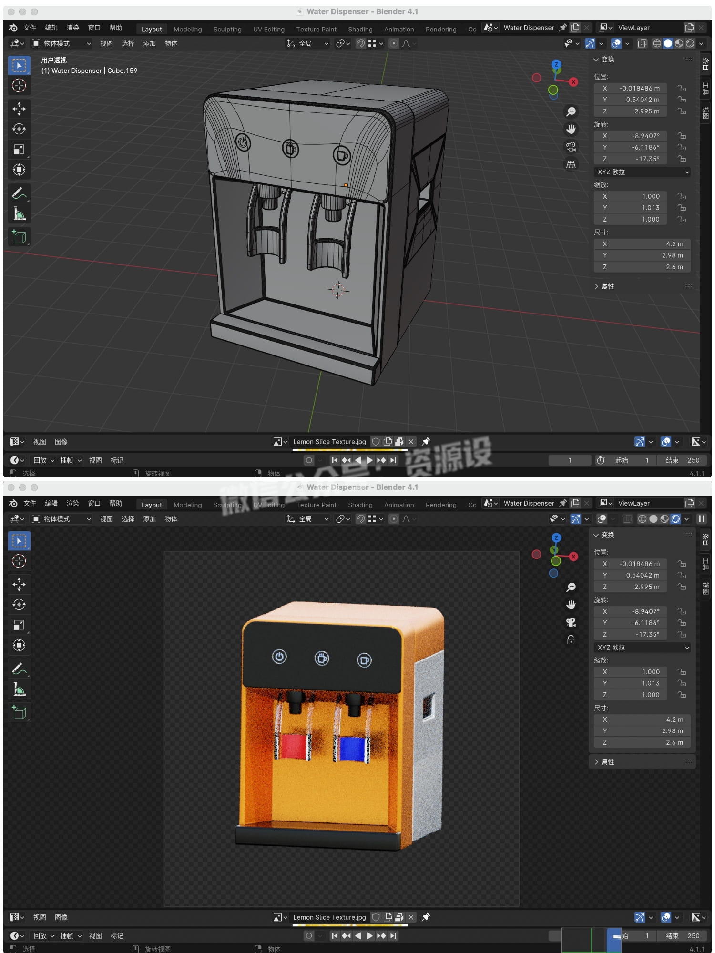Toggle X-ray in top window header
This screenshot has width=715, height=953.
642,43
